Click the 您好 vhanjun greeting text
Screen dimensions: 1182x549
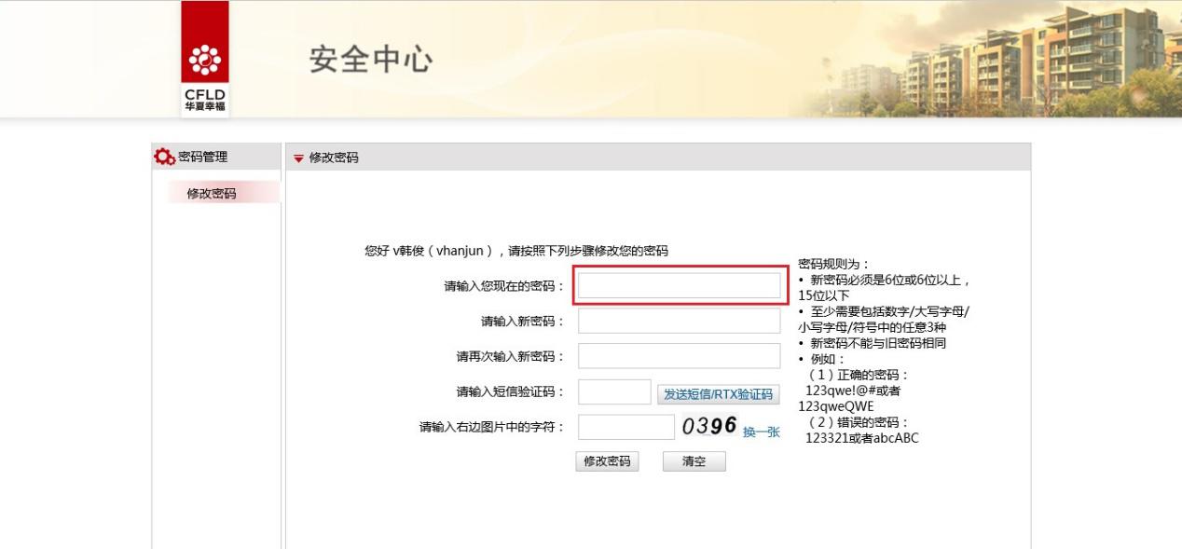tap(515, 251)
